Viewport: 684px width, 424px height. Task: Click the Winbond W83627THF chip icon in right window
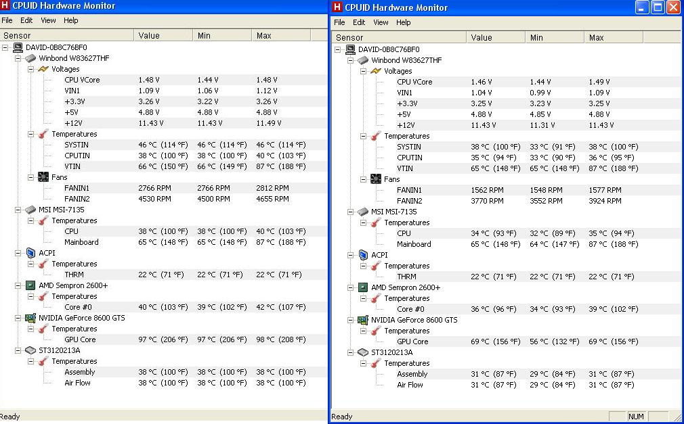coord(362,60)
